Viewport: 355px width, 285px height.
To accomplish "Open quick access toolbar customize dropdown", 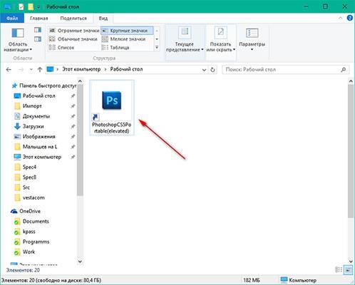I will [x=38, y=7].
